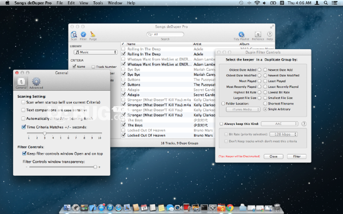343x214 pixels.
Task: Toggle fullscreen arrows of Songs deDuper window
Action: [272, 27]
